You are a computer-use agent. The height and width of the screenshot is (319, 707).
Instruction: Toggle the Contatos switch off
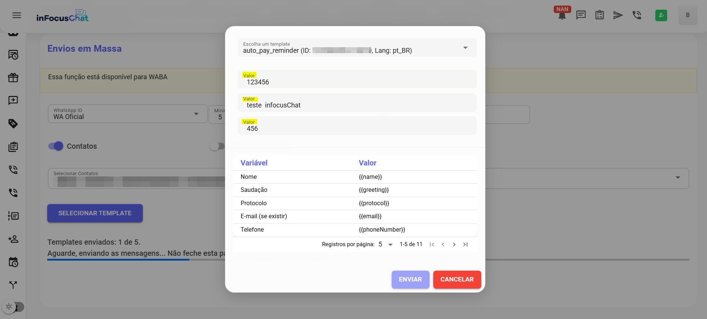(x=56, y=146)
